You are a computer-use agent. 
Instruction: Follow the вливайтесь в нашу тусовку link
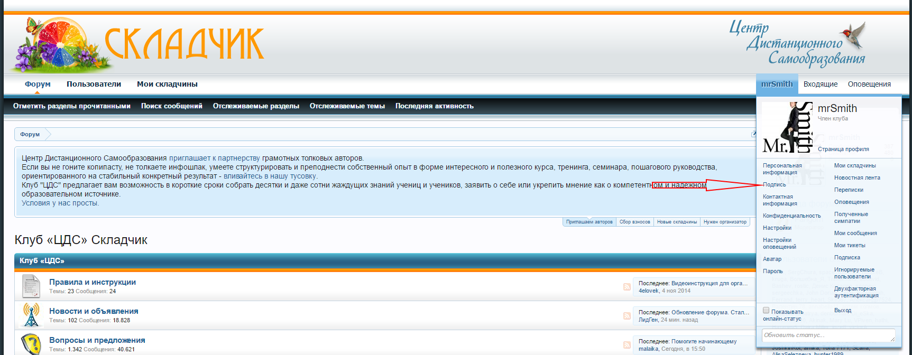click(270, 176)
